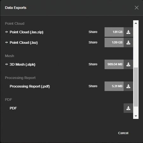
Task: Click the scrollbar down arrow
Action: click(136, 116)
